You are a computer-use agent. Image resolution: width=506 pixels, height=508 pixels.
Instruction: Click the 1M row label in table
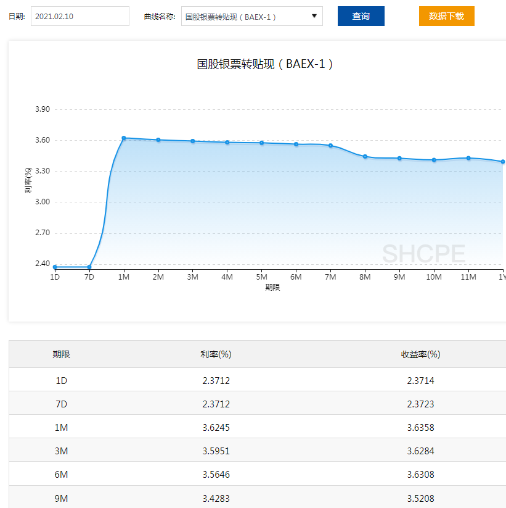(61, 428)
